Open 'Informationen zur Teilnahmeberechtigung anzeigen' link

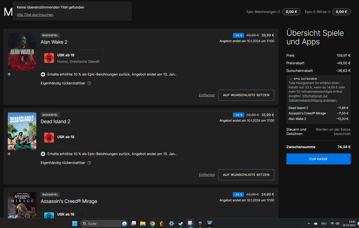tap(313, 98)
